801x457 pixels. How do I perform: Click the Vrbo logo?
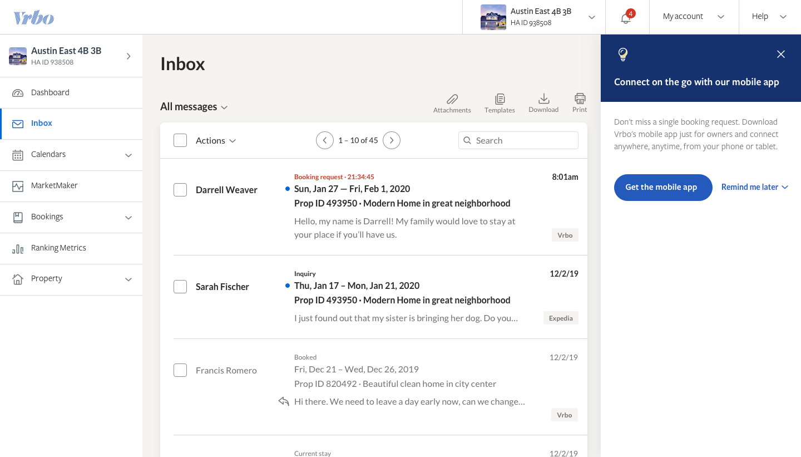[x=34, y=17]
